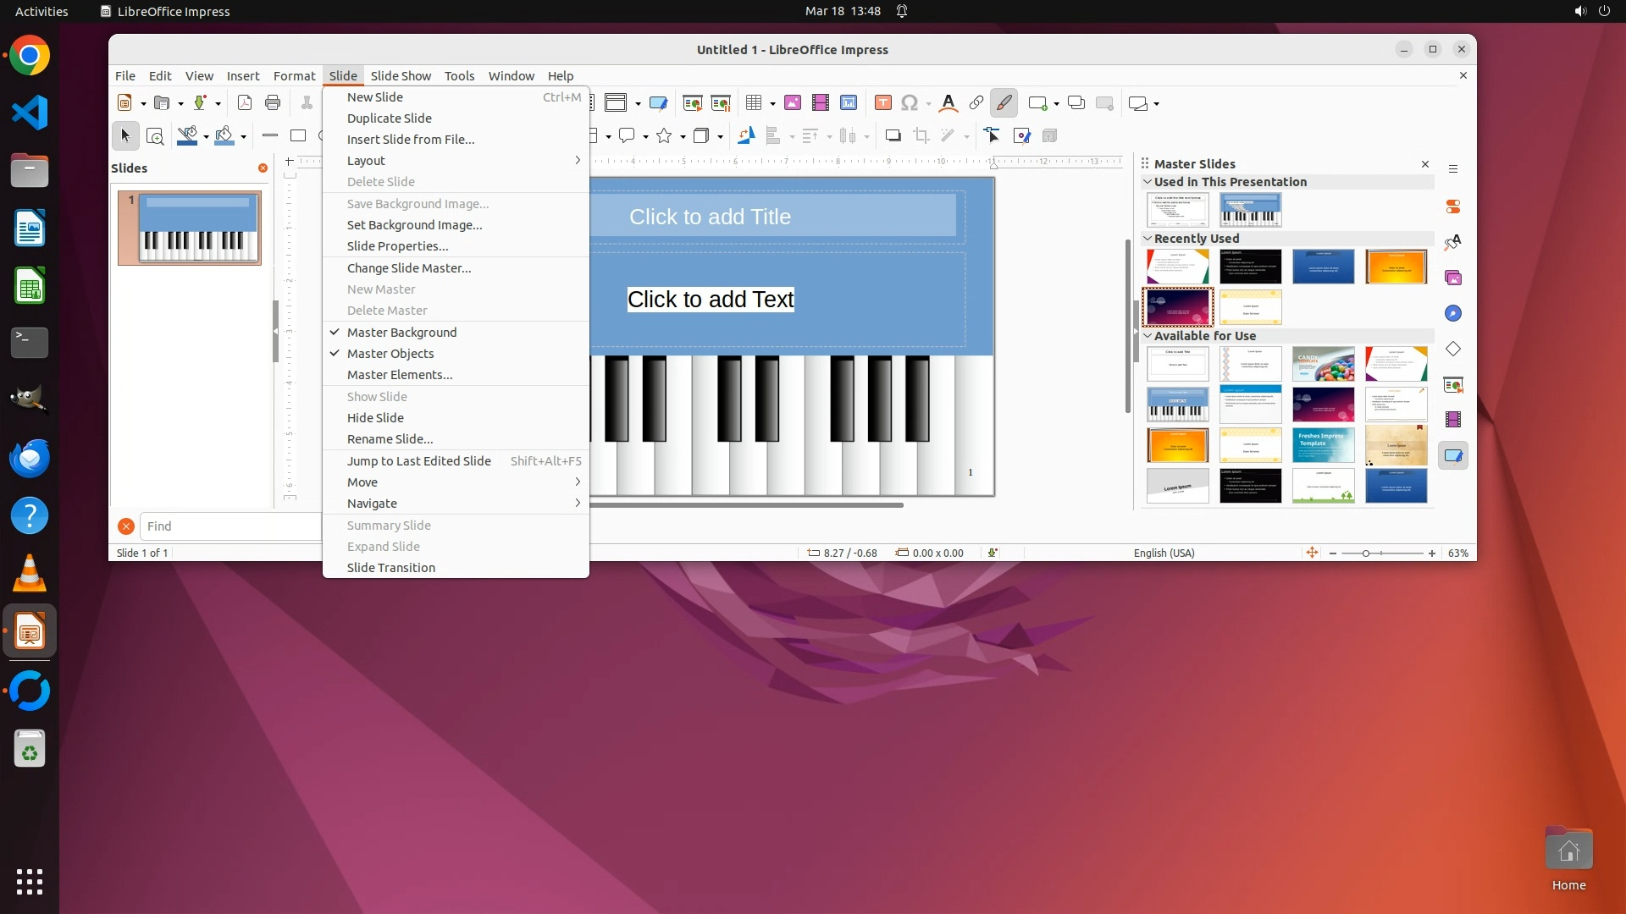The width and height of the screenshot is (1626, 914).
Task: Click the Print toolbar icon
Action: 273,103
